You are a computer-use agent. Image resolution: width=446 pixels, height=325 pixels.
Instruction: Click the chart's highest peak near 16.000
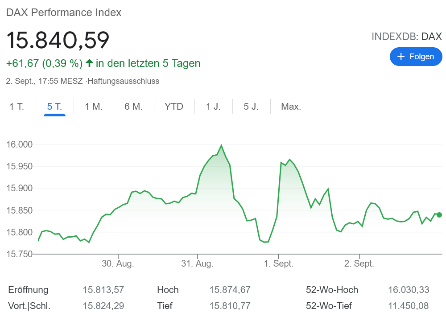coord(221,145)
